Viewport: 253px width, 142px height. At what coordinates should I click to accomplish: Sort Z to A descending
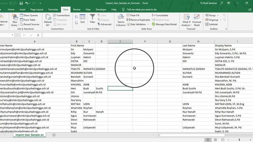[x=76, y=23]
